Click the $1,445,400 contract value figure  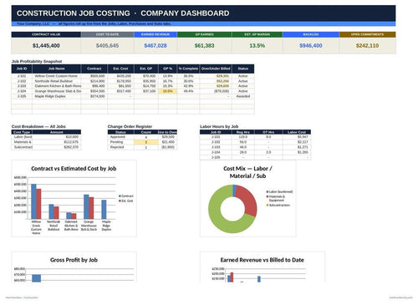[46, 46]
